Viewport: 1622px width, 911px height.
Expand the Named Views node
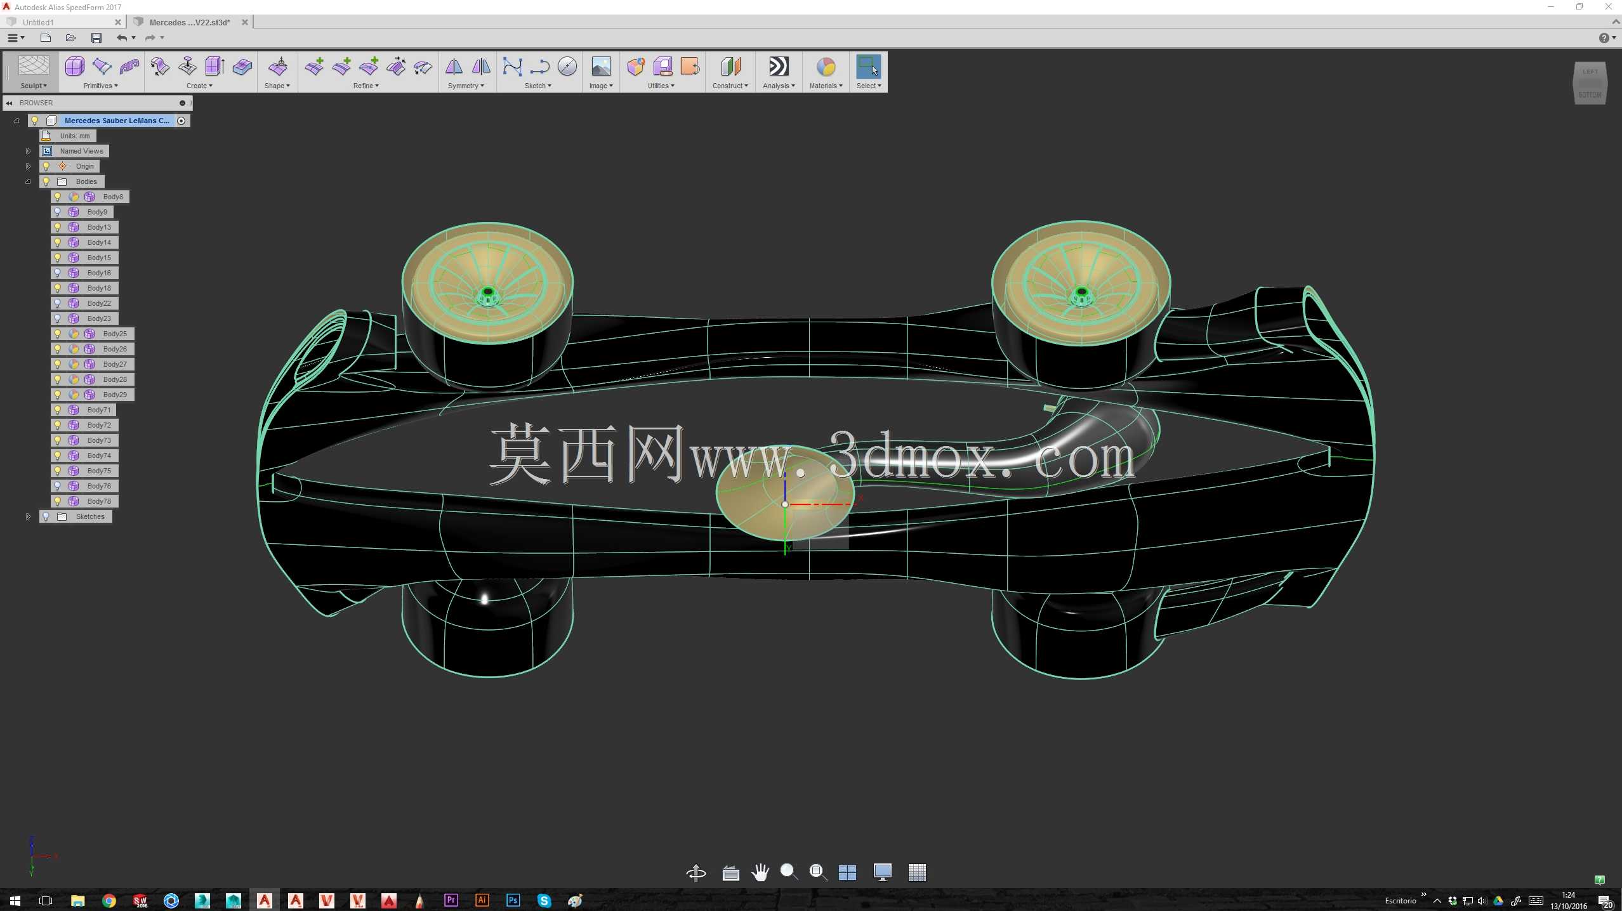(28, 151)
